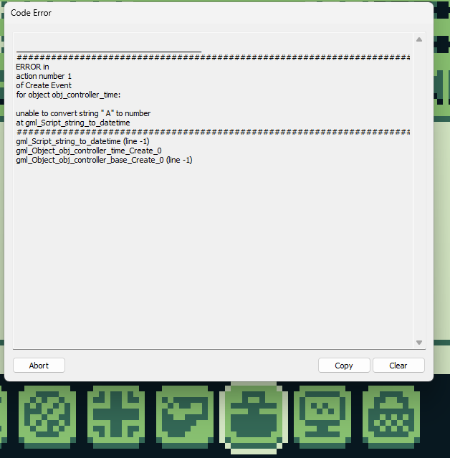Click 'gml_Object_obj_controller_time_Create_0' stack line

(89, 151)
